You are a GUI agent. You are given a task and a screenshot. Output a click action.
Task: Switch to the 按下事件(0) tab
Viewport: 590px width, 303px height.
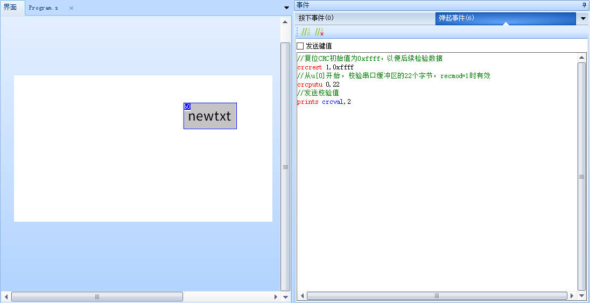pos(317,18)
